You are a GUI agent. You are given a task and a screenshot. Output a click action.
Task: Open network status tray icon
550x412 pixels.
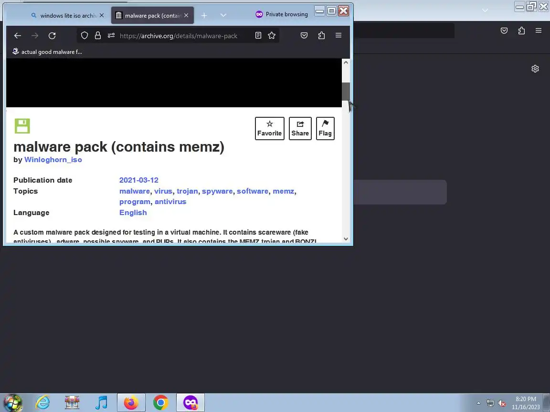point(490,403)
